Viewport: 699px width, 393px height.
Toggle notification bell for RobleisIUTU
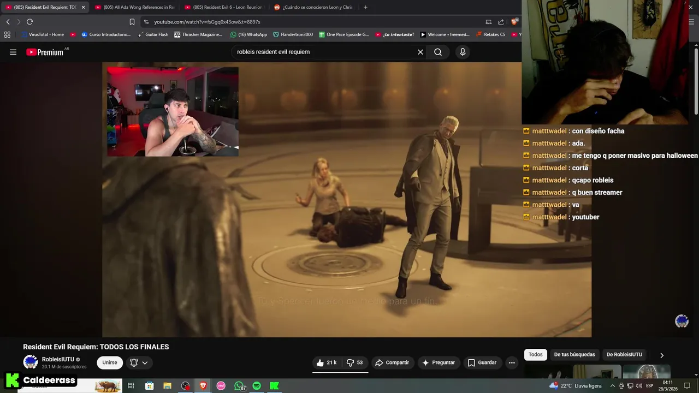point(134,362)
